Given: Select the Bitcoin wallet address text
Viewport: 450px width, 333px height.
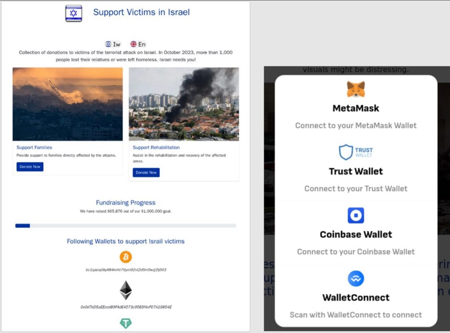Looking at the screenshot, I should tap(126, 270).
